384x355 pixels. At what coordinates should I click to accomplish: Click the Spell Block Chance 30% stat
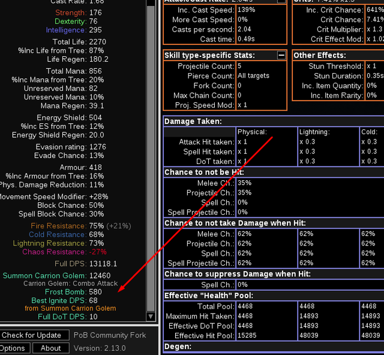[x=61, y=214]
